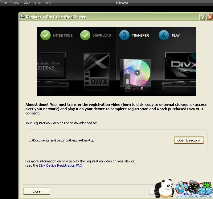Viewport: 213px width, 199px height.
Task: Click the green checkmark beside DOWNLOAD
Action: pyautogui.click(x=85, y=35)
